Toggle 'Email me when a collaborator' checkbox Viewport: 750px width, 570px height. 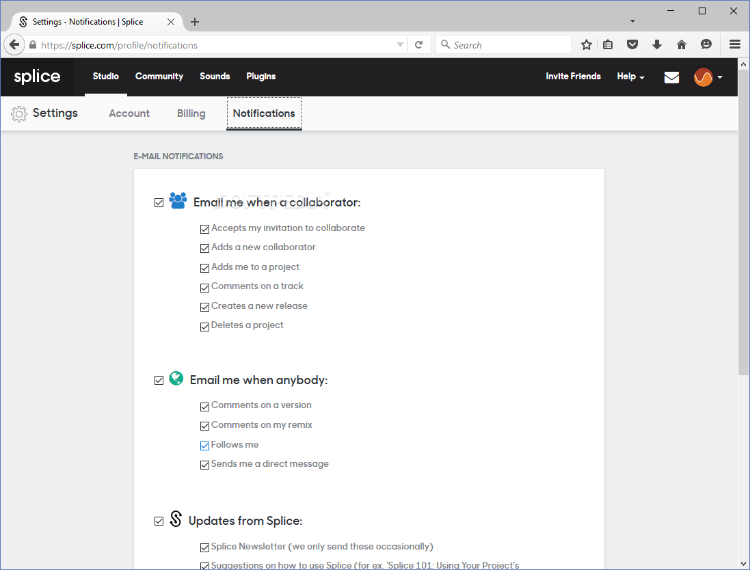(x=159, y=203)
